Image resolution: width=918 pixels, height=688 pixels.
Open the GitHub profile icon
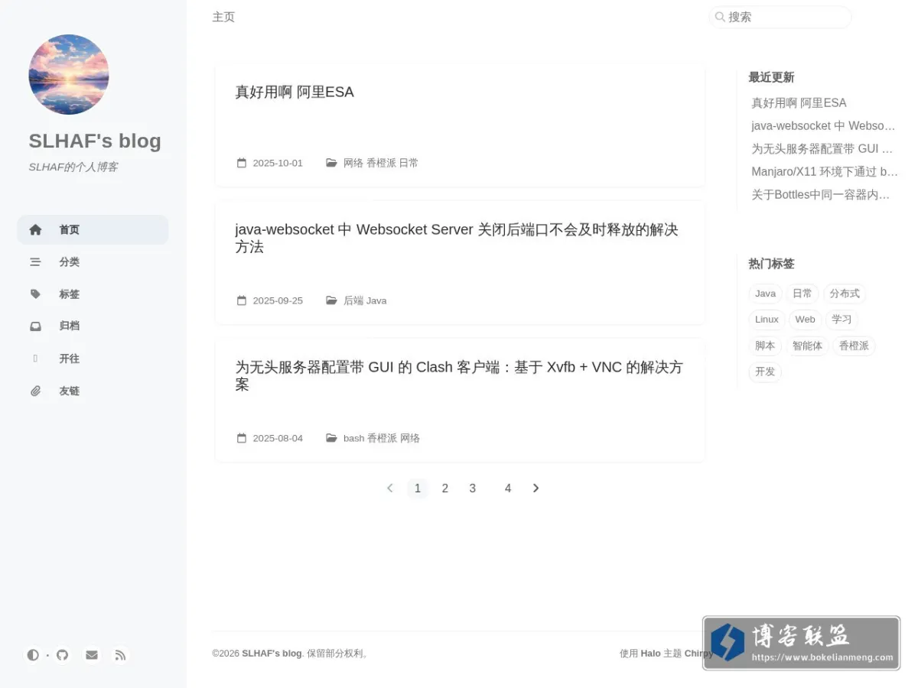click(63, 655)
